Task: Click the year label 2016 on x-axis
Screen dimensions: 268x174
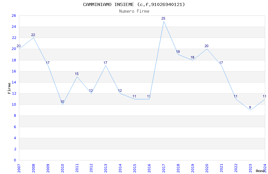Action: click(149, 168)
